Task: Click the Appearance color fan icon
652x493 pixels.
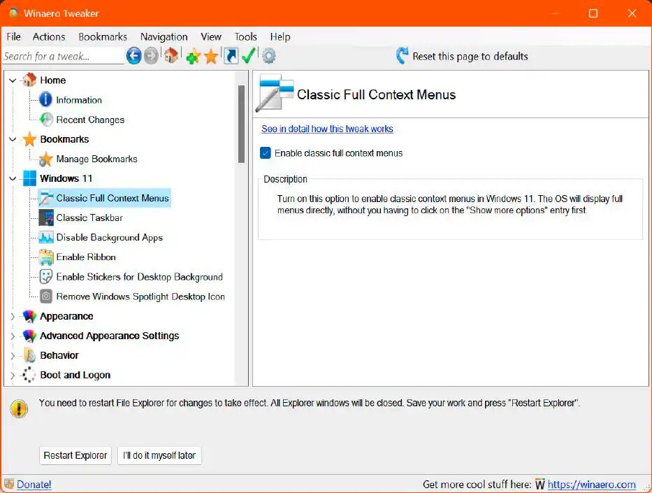Action: click(x=29, y=316)
